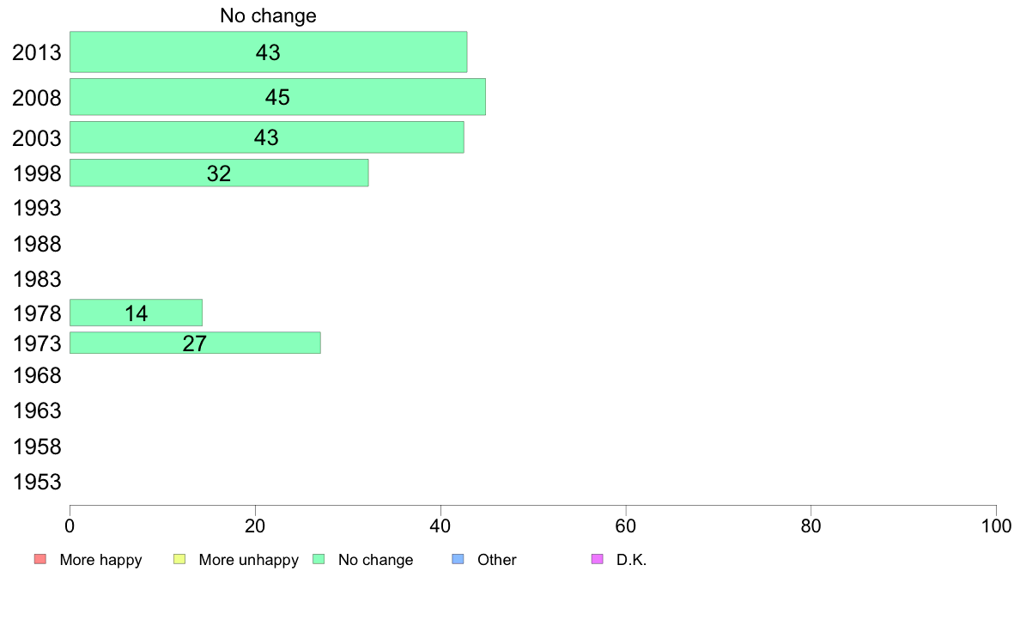Viewport: 1020px width, 632px height.
Task: Click the 1968 year axis label
Action: [x=37, y=375]
